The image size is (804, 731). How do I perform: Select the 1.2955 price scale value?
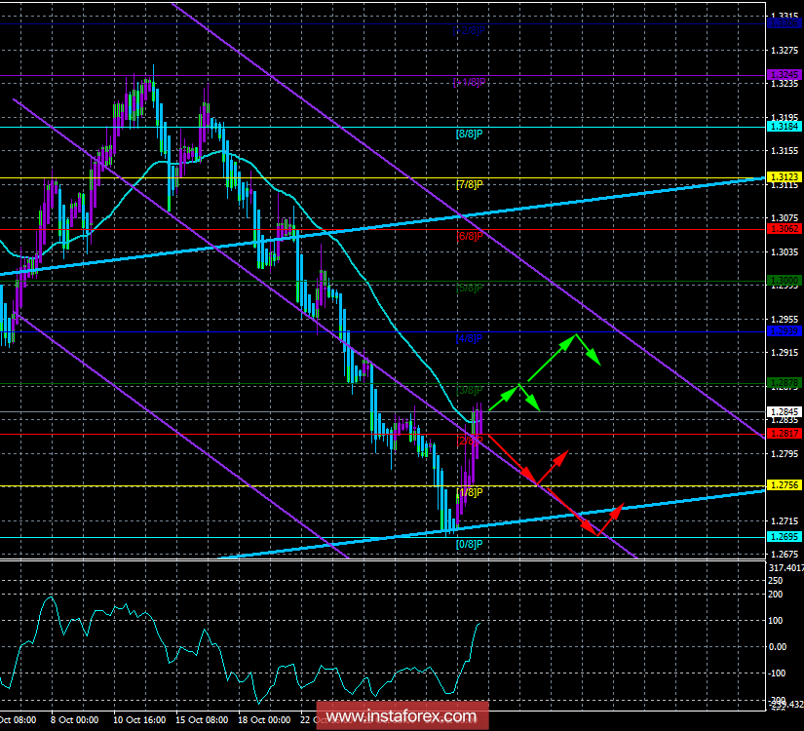click(785, 319)
